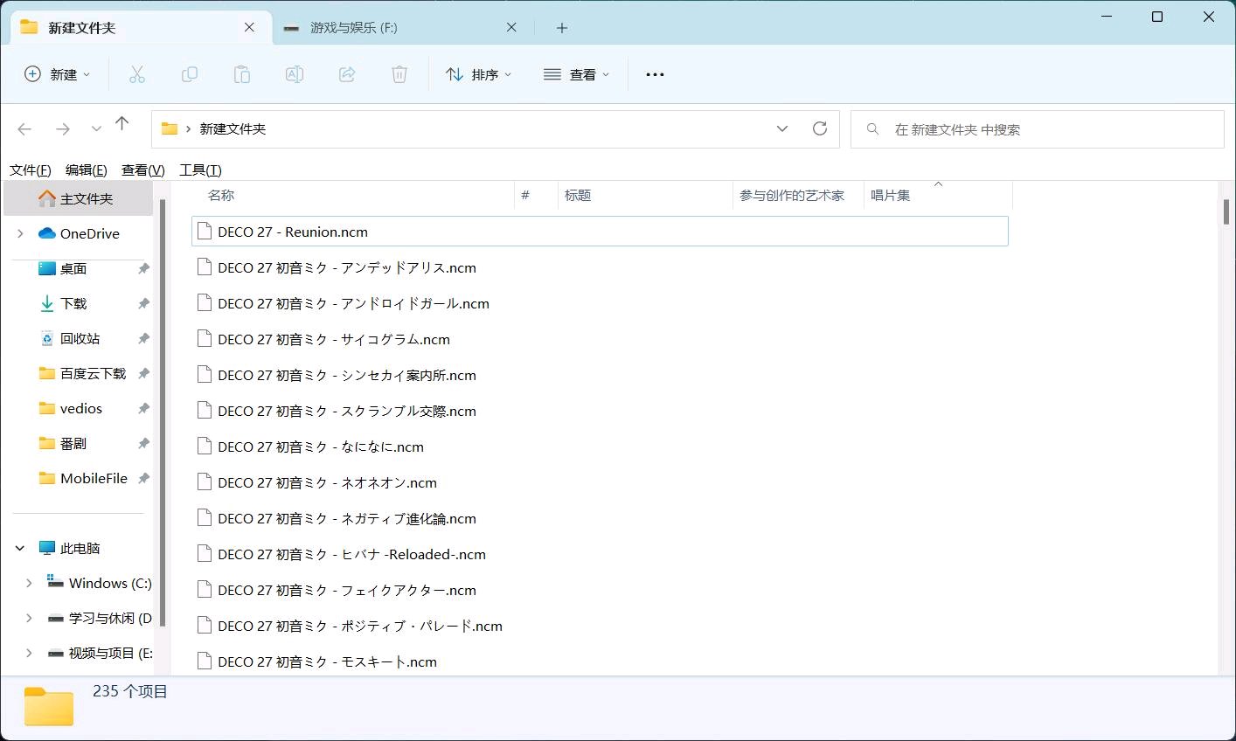Click the Share icon in toolbar
The height and width of the screenshot is (741, 1236).
(x=347, y=74)
